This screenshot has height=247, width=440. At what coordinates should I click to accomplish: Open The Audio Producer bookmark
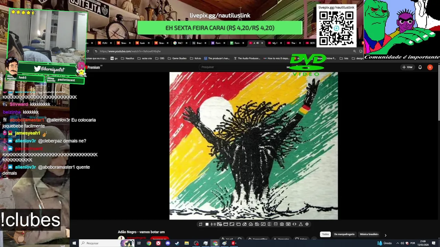[247, 58]
